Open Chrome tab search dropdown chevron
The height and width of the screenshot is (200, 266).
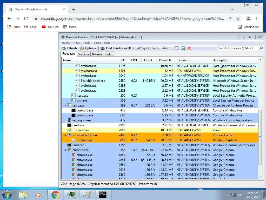232,9
